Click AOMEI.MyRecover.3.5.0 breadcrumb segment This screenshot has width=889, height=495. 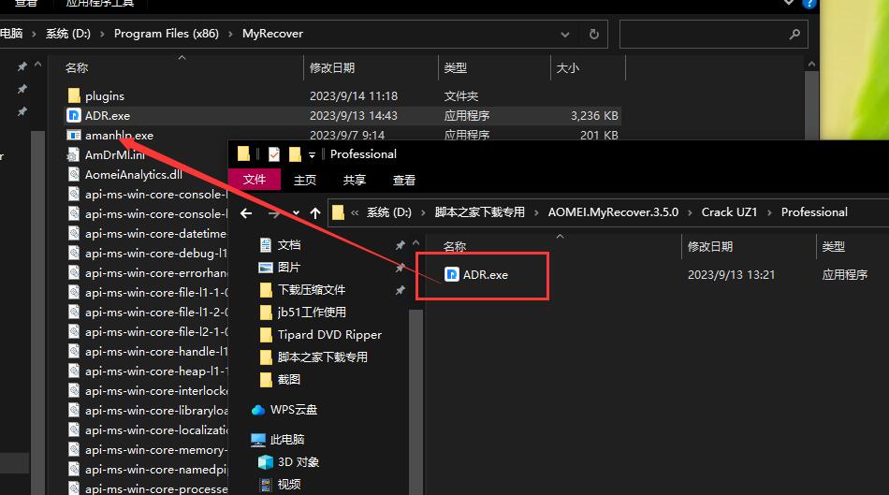pyautogui.click(x=613, y=212)
